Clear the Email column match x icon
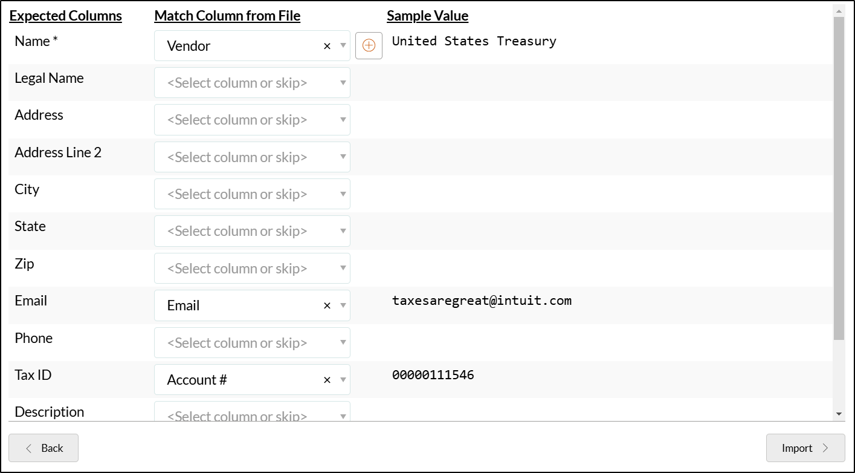Viewport: 855px width, 473px height. tap(327, 306)
